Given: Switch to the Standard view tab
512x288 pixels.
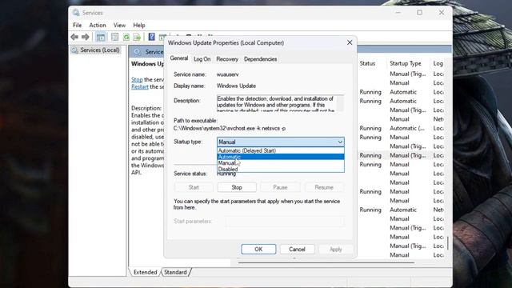Looking at the screenshot, I should [x=175, y=272].
